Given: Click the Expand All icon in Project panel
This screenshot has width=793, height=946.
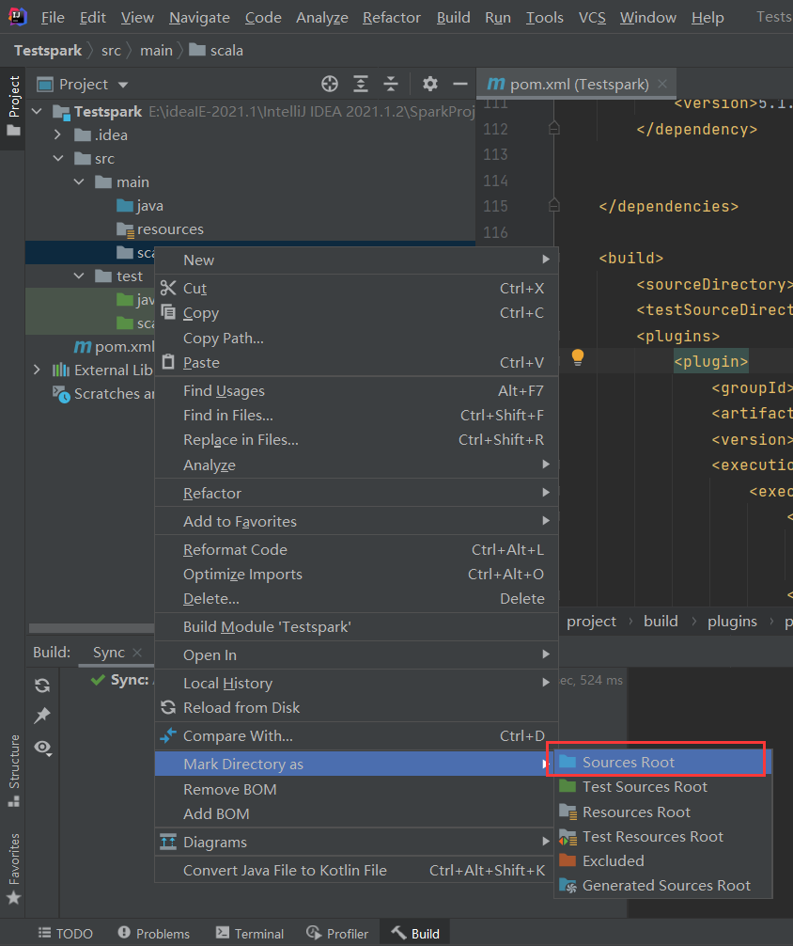Looking at the screenshot, I should [361, 84].
